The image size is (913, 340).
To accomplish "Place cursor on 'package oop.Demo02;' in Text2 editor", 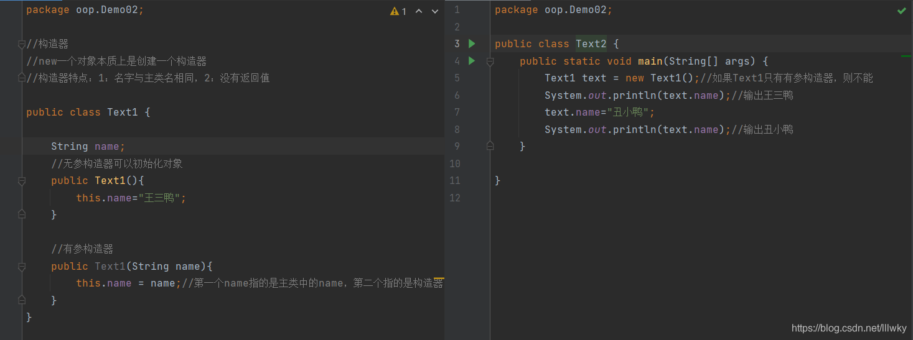I will coord(553,10).
